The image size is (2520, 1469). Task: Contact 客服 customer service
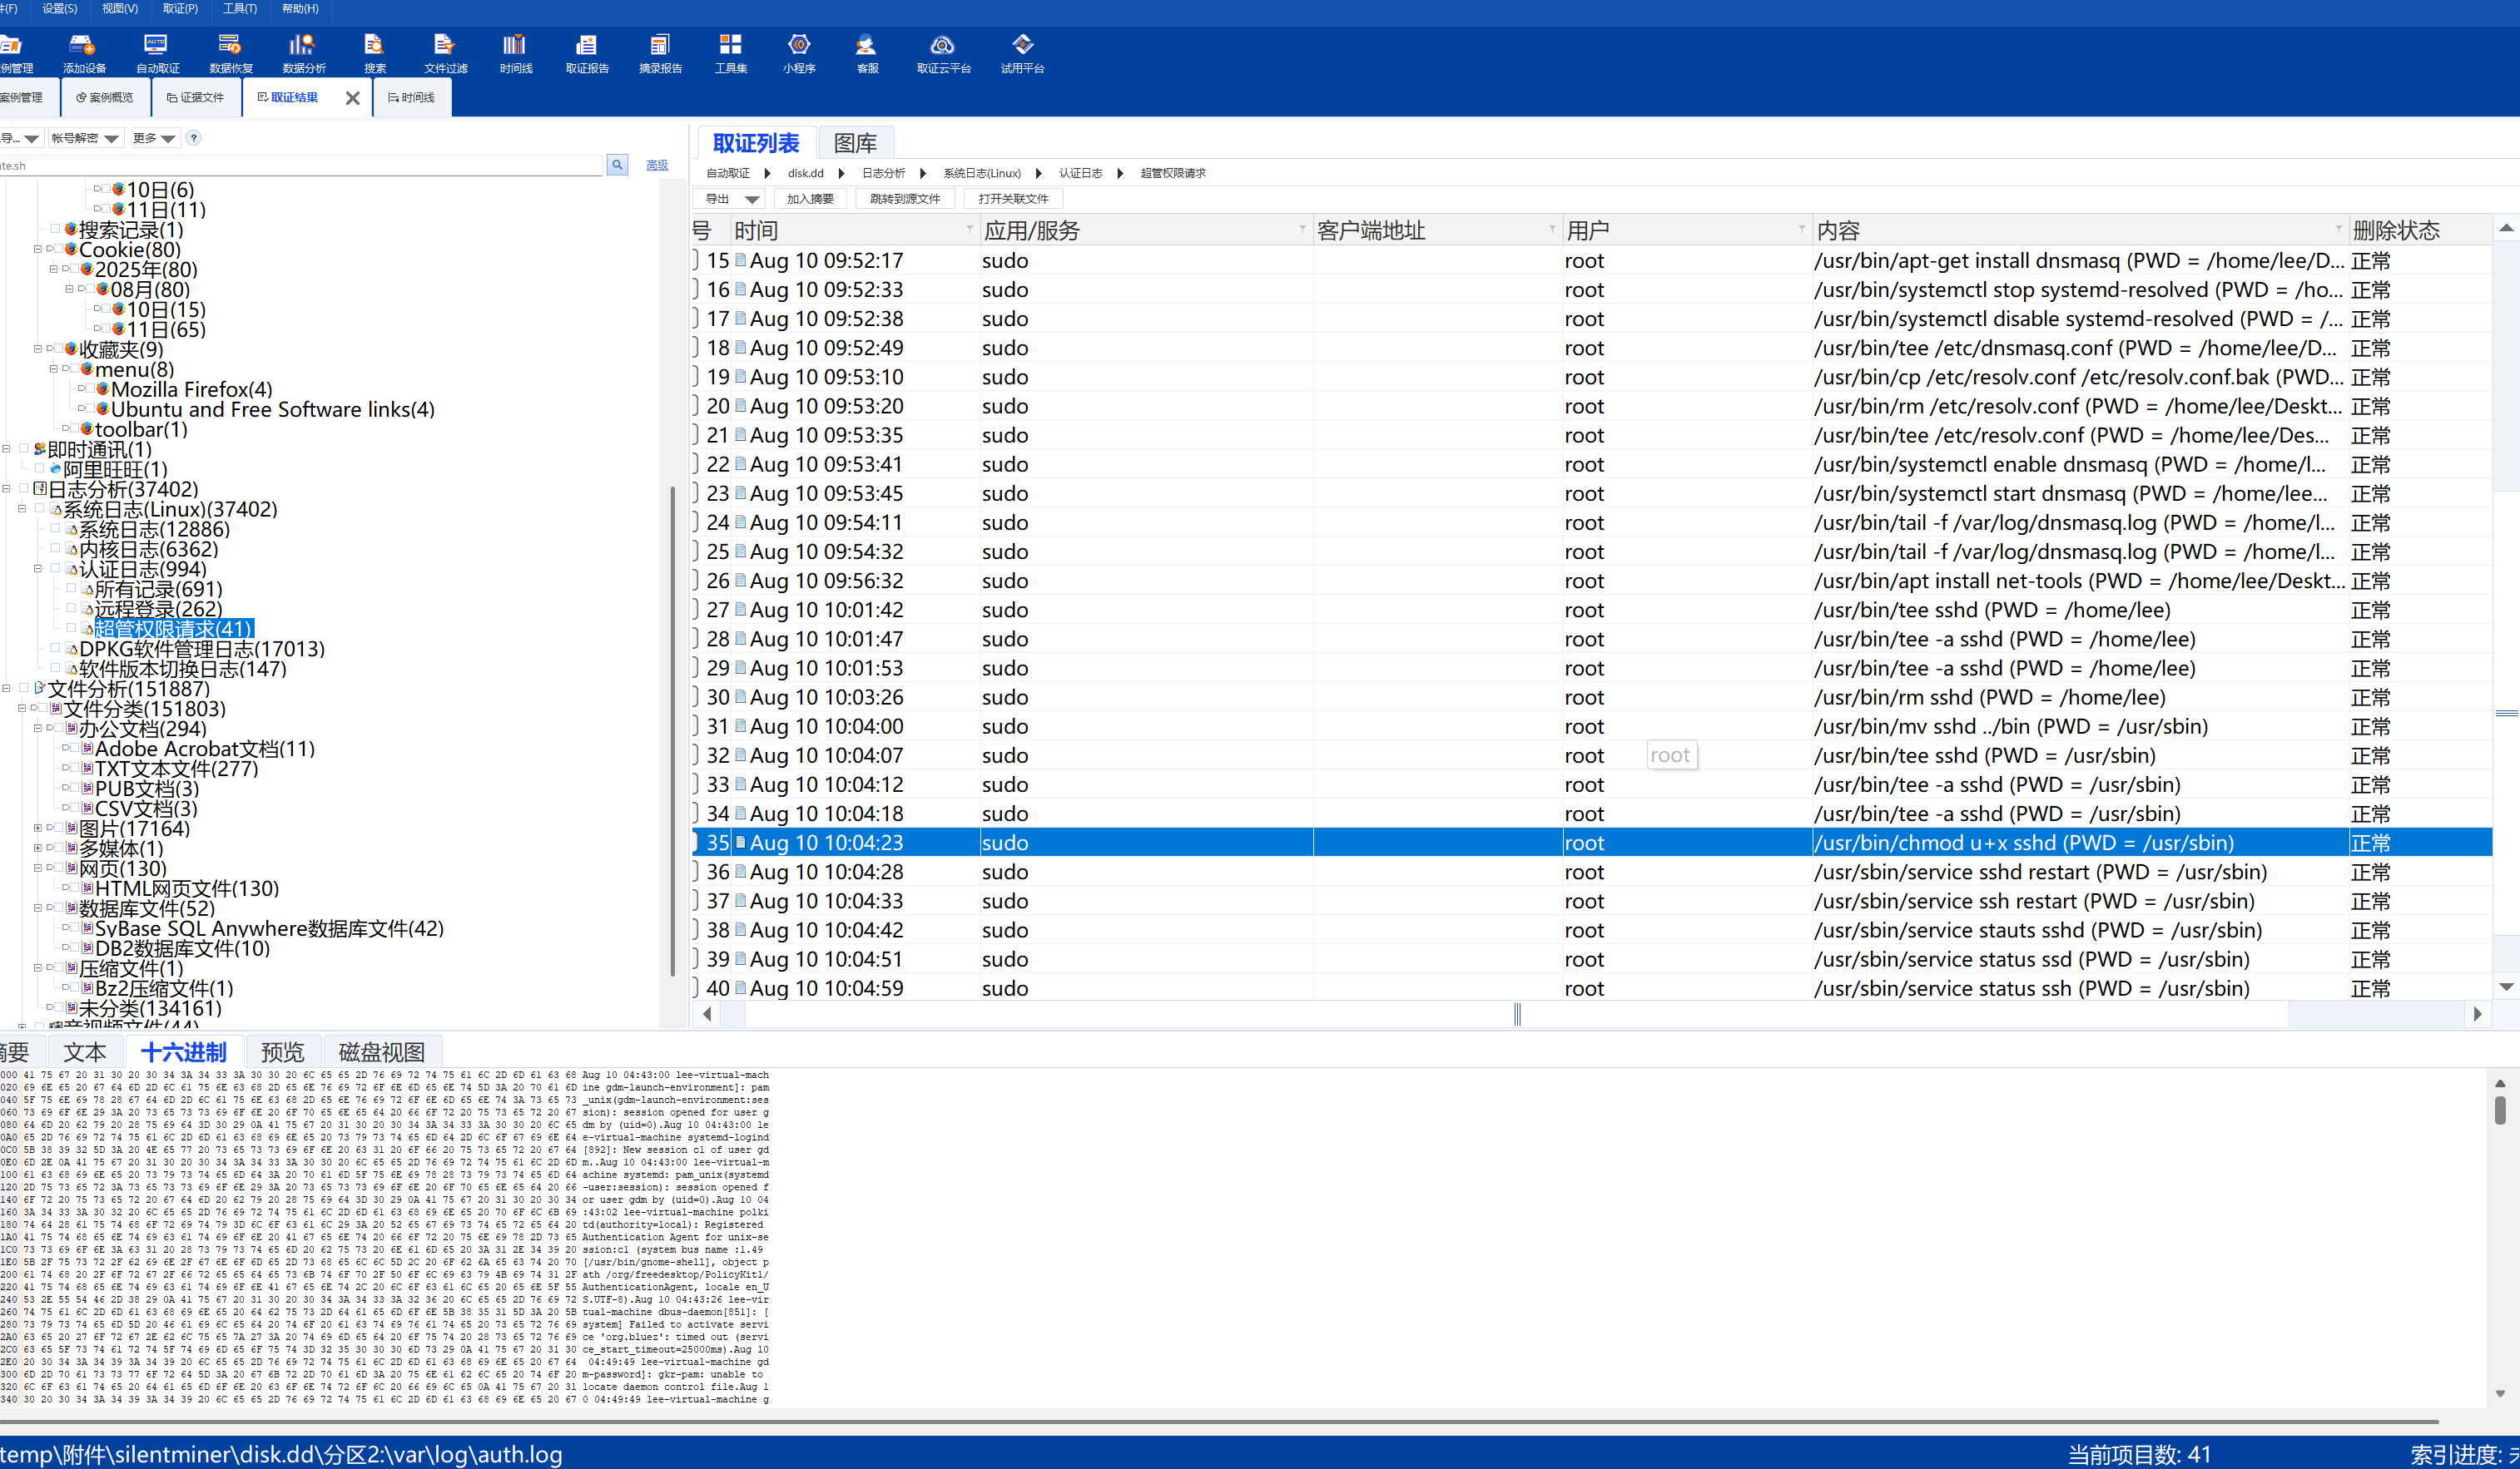pos(867,53)
